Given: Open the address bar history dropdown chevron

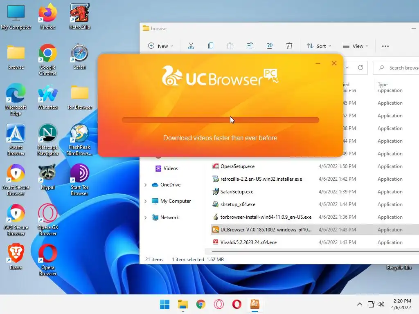Looking at the screenshot, I should (x=347, y=67).
